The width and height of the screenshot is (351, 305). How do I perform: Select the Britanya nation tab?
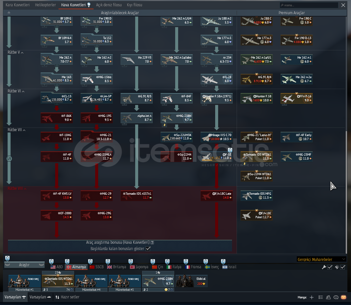click(x=117, y=267)
